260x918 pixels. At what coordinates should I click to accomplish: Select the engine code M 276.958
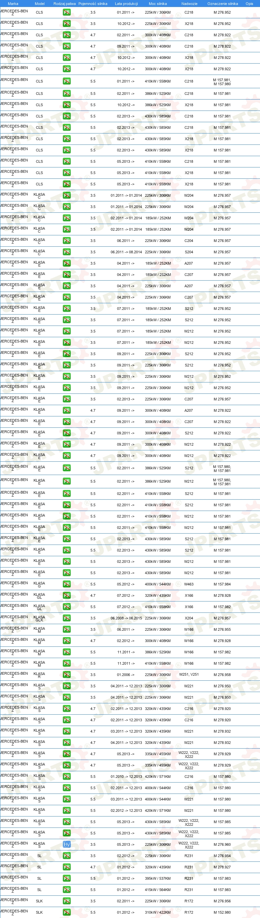pyautogui.click(x=222, y=675)
